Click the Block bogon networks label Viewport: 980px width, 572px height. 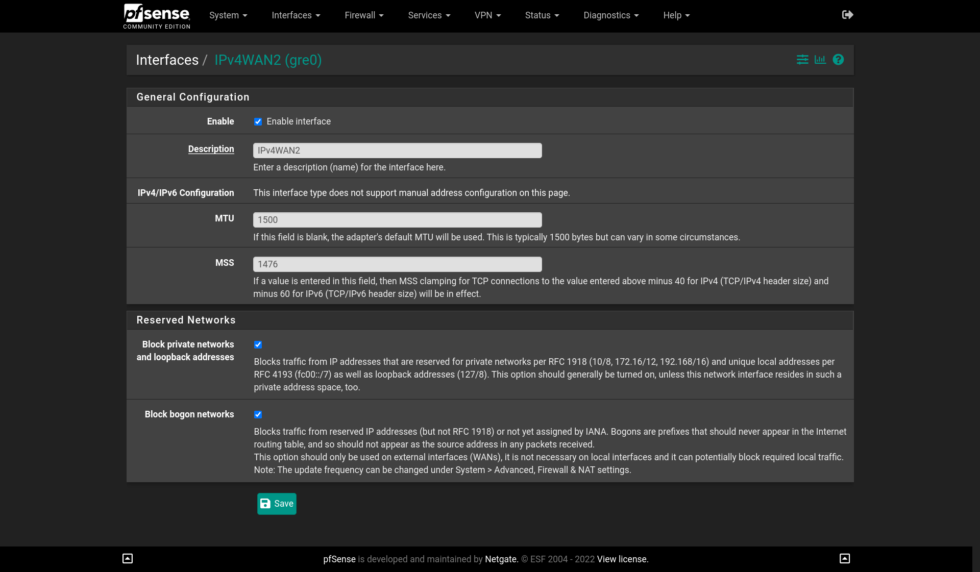click(189, 414)
